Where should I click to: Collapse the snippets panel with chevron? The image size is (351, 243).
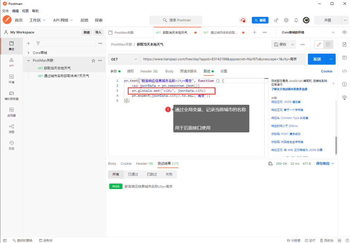click(333, 83)
